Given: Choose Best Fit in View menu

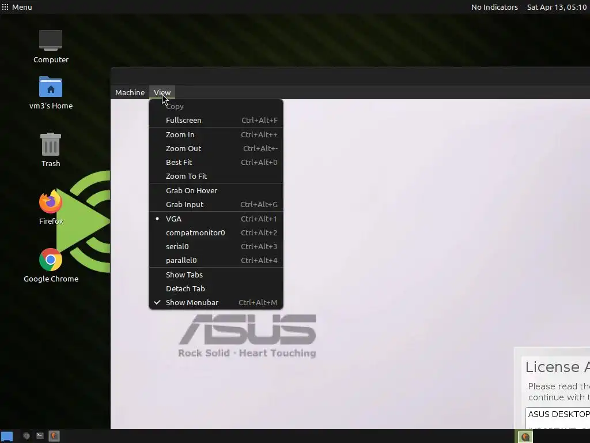Looking at the screenshot, I should pos(216,162).
